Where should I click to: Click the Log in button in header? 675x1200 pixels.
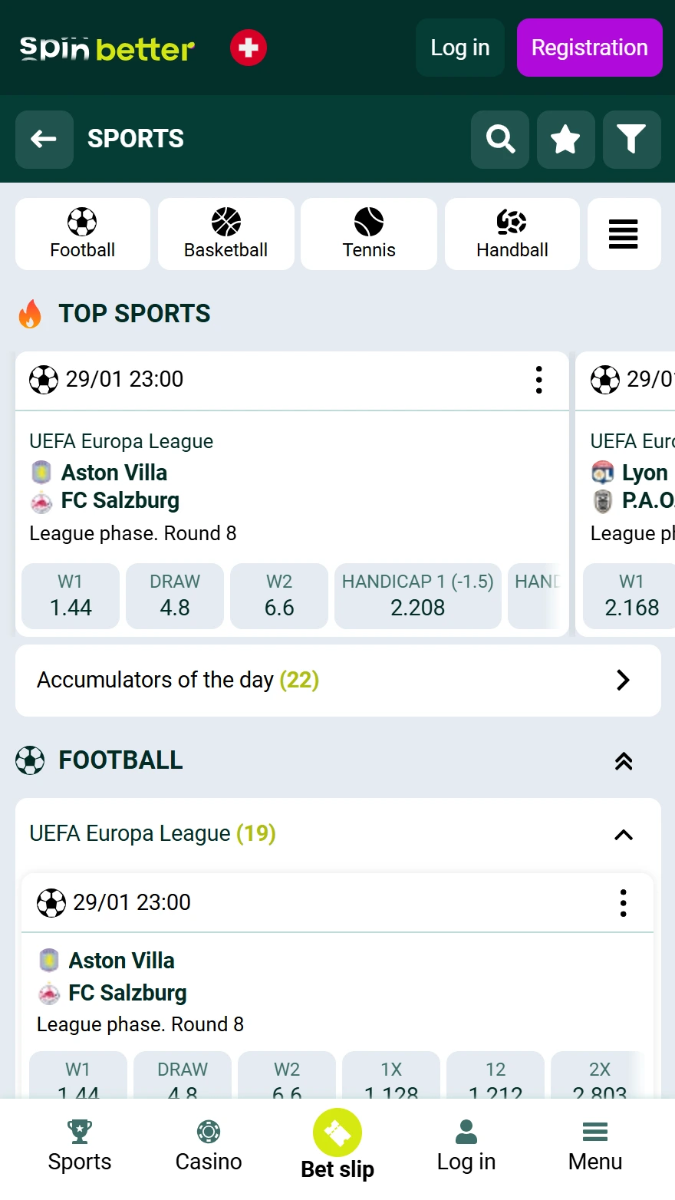pyautogui.click(x=459, y=48)
